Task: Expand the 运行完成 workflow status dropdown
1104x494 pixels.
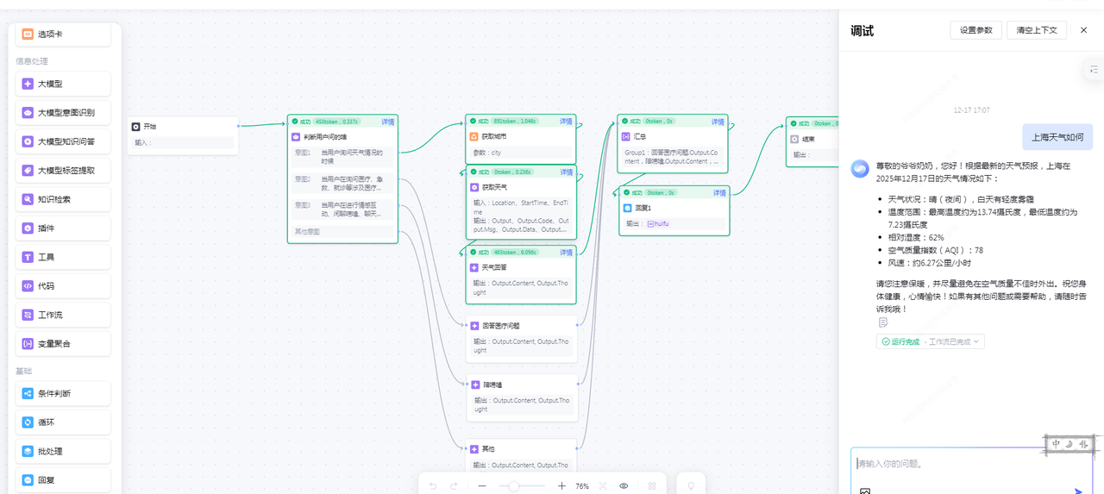Action: click(x=931, y=341)
